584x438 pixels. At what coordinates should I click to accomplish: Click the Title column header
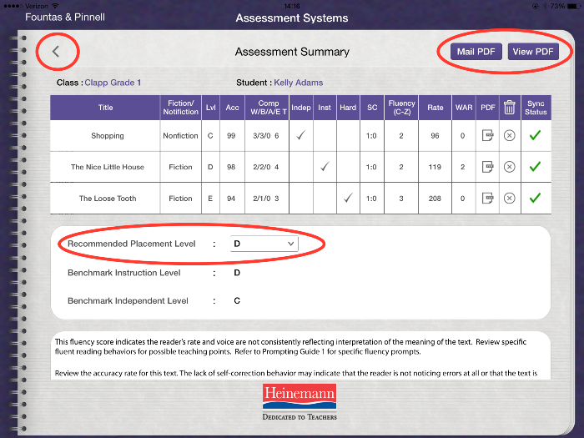[x=105, y=108]
